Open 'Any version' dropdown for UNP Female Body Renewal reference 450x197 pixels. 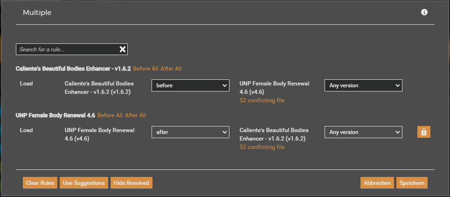coord(363,85)
